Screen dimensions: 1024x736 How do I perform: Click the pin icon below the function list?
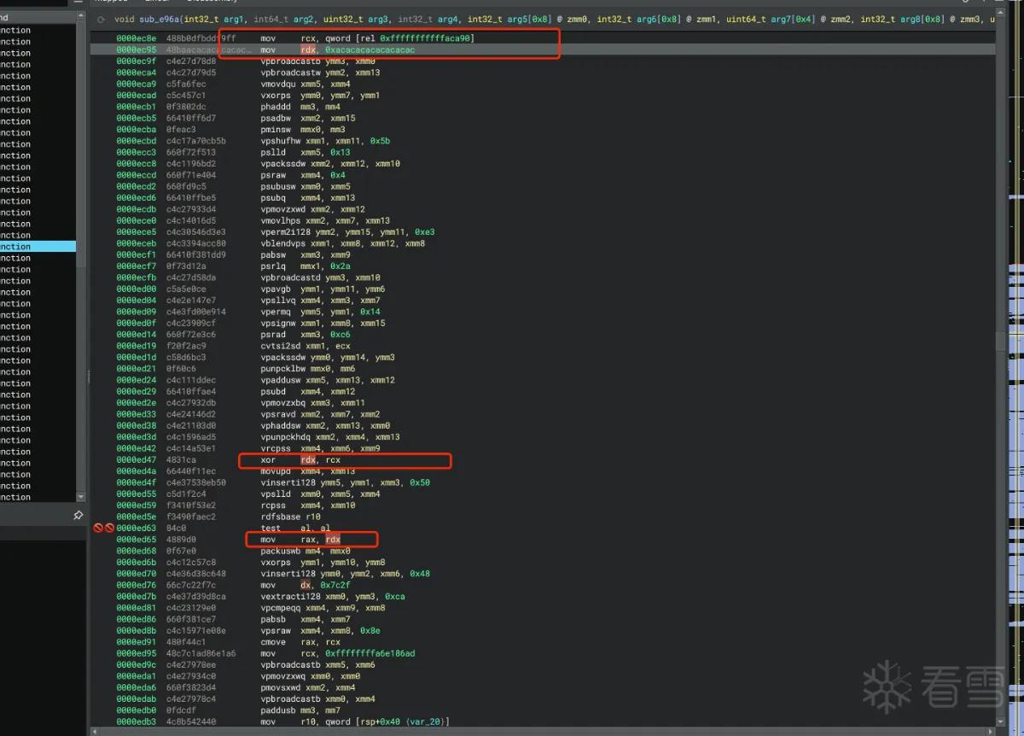point(78,515)
